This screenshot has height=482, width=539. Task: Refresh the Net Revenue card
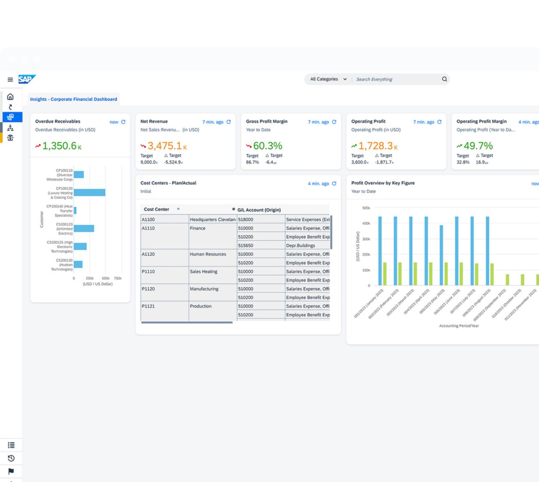pos(229,122)
